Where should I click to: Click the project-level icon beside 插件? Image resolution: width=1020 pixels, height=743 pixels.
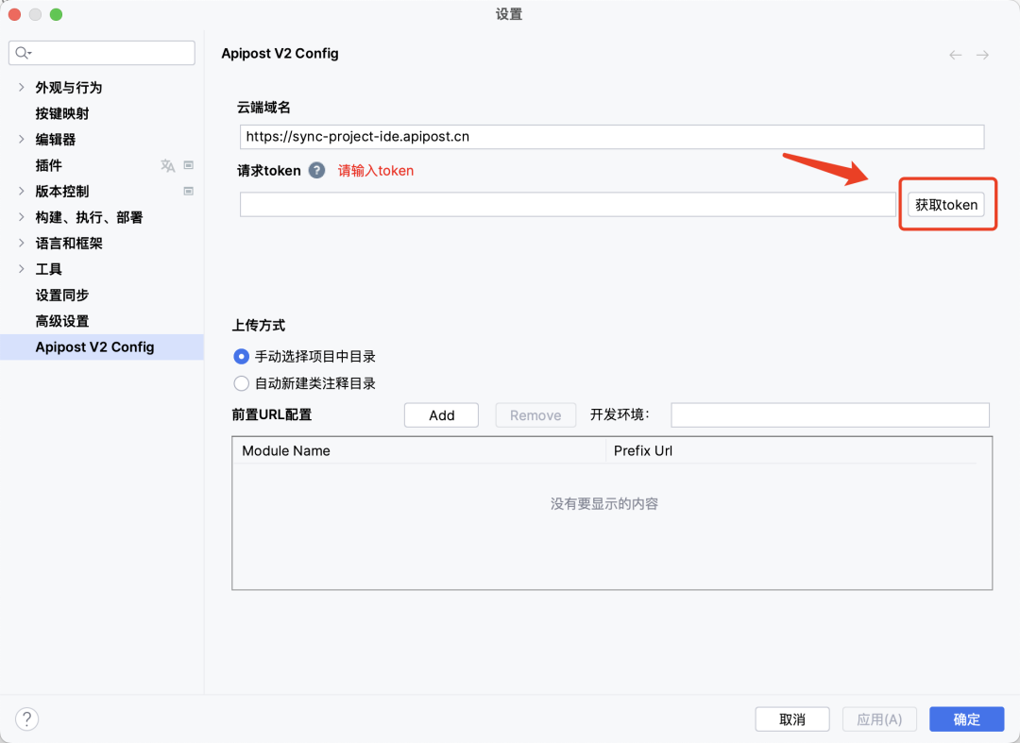pos(189,165)
